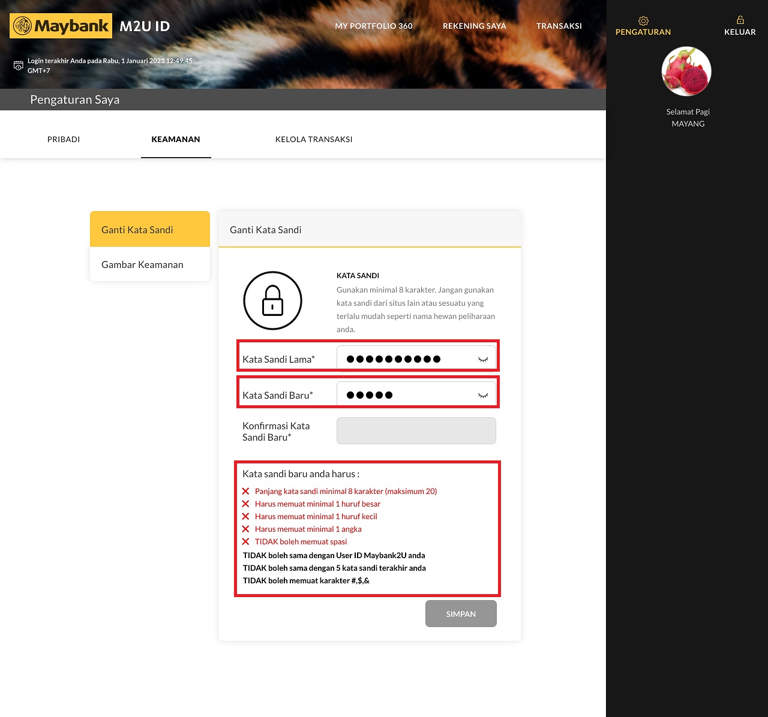
Task: Click the red X beside Panjang kata sandi
Action: point(245,491)
